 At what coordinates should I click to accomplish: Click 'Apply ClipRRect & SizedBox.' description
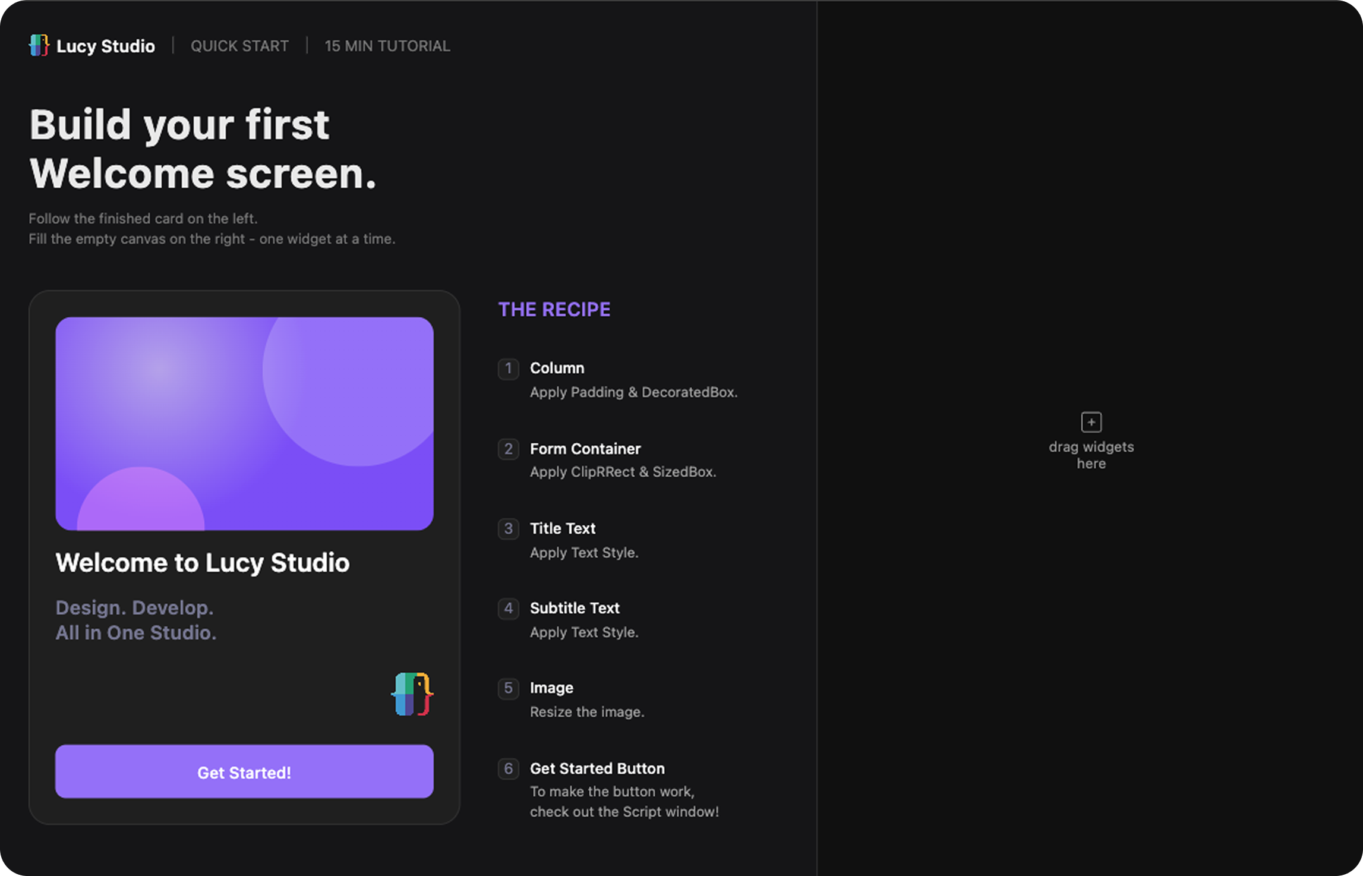point(623,472)
